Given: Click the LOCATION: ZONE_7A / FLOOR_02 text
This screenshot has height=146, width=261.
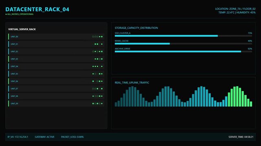Looking at the screenshot, I should (235, 9).
